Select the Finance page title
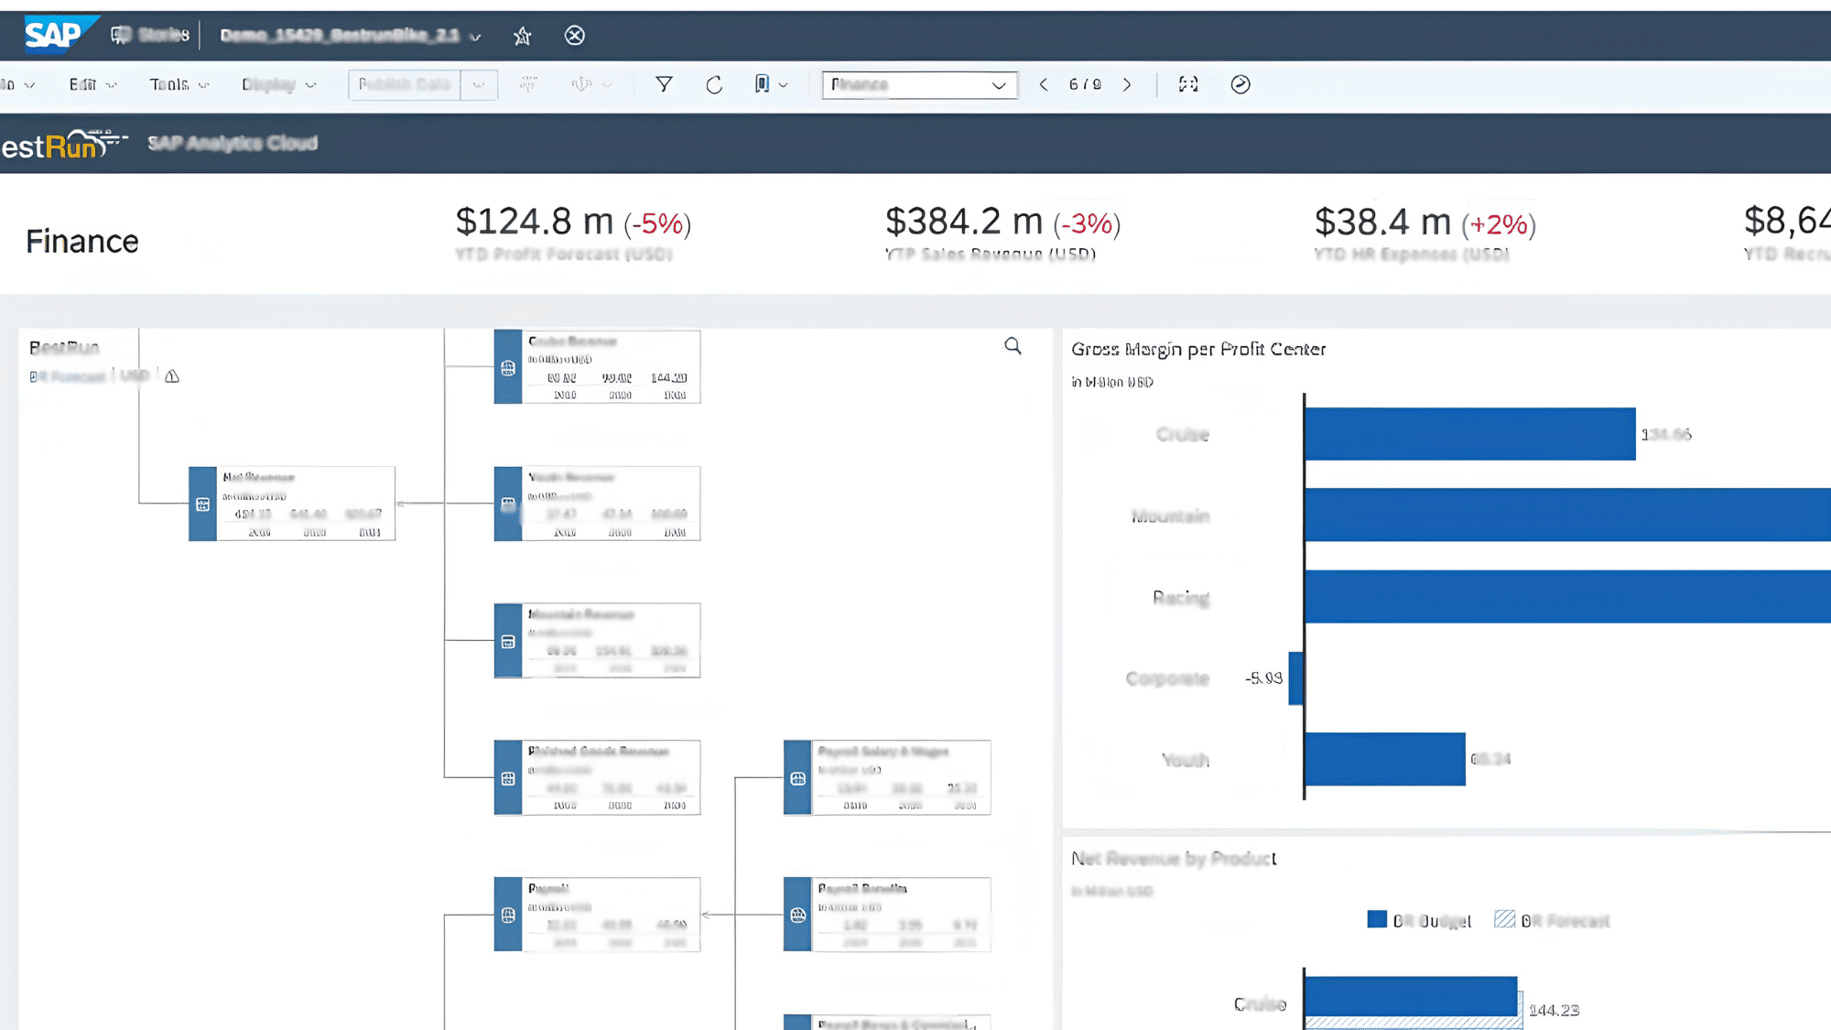Image resolution: width=1831 pixels, height=1030 pixels. tap(82, 242)
